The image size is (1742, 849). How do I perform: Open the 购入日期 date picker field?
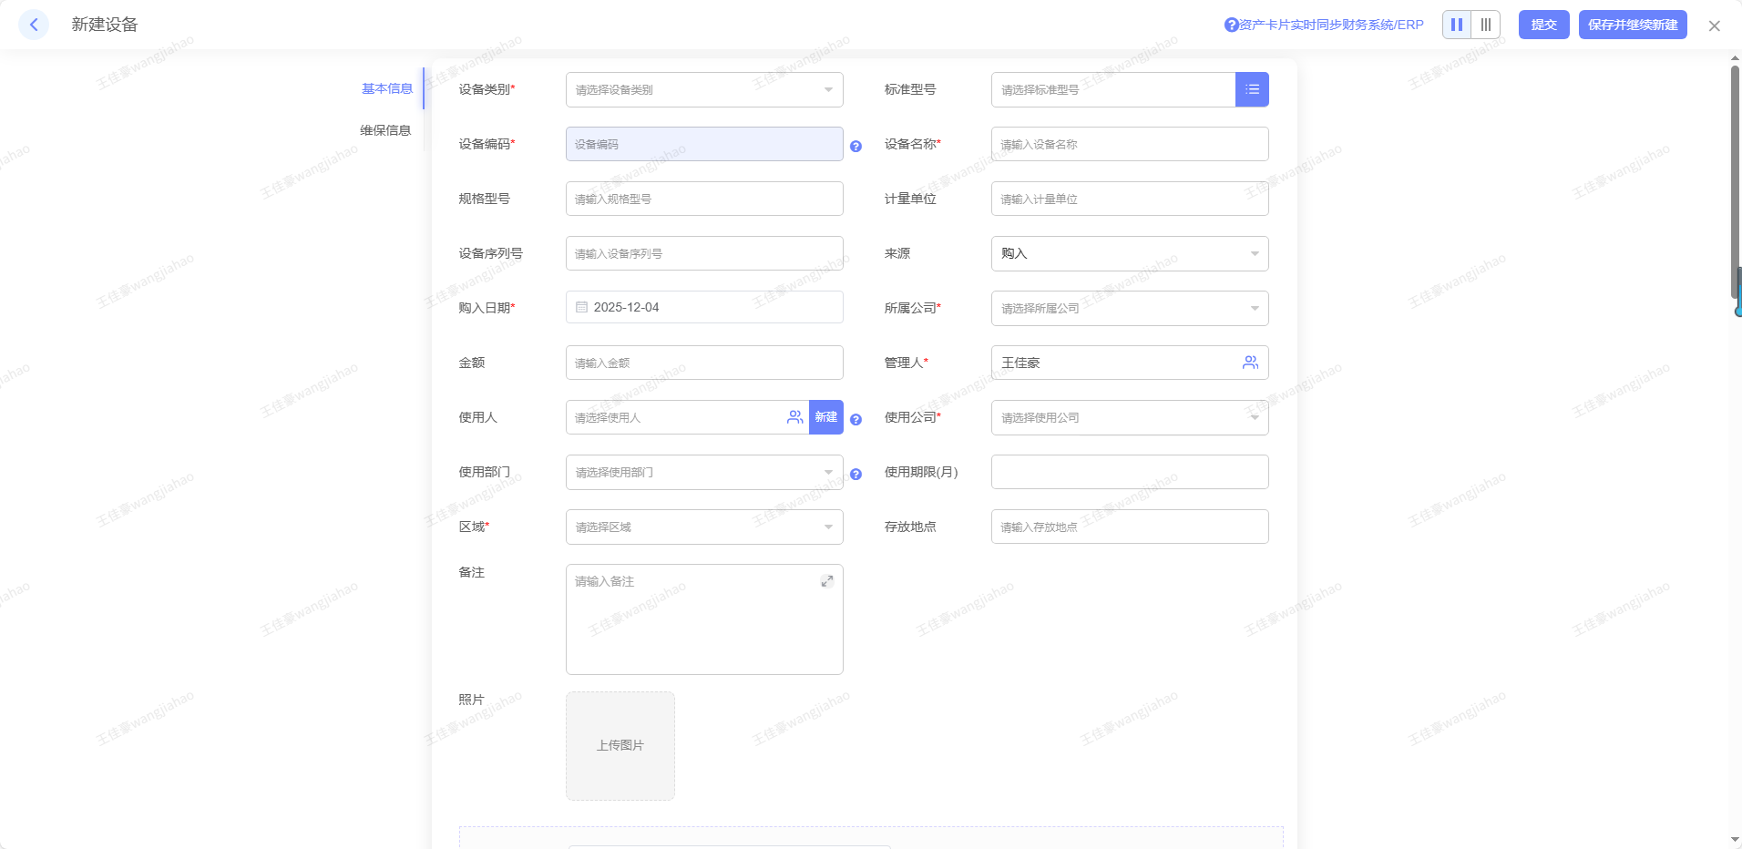coord(703,308)
